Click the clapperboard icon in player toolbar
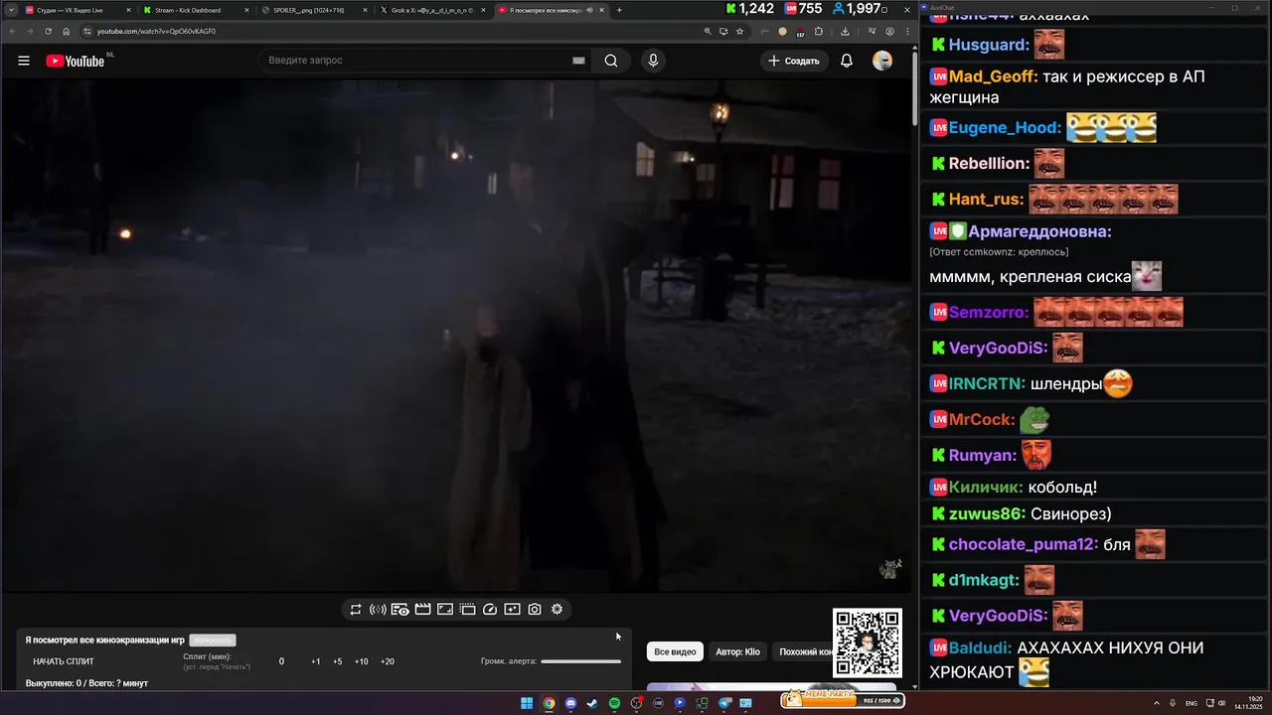Viewport: 1272px width, 715px height. point(422,610)
